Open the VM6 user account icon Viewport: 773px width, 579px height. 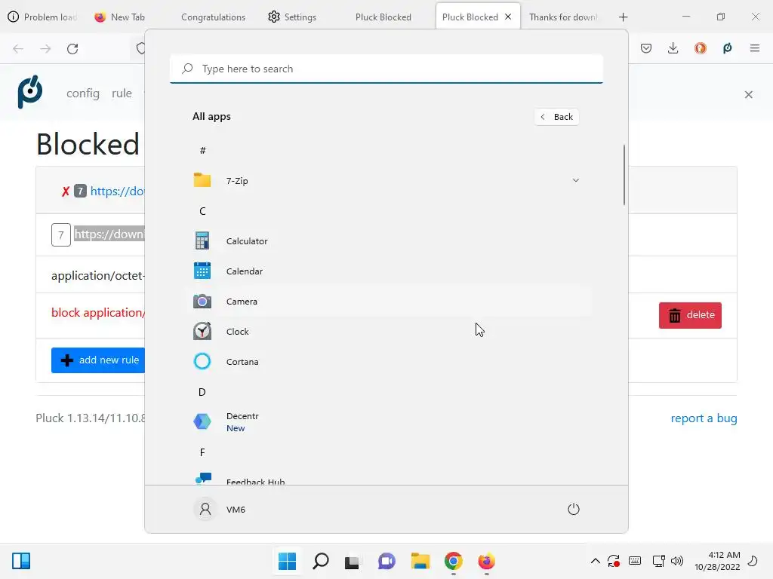click(205, 509)
